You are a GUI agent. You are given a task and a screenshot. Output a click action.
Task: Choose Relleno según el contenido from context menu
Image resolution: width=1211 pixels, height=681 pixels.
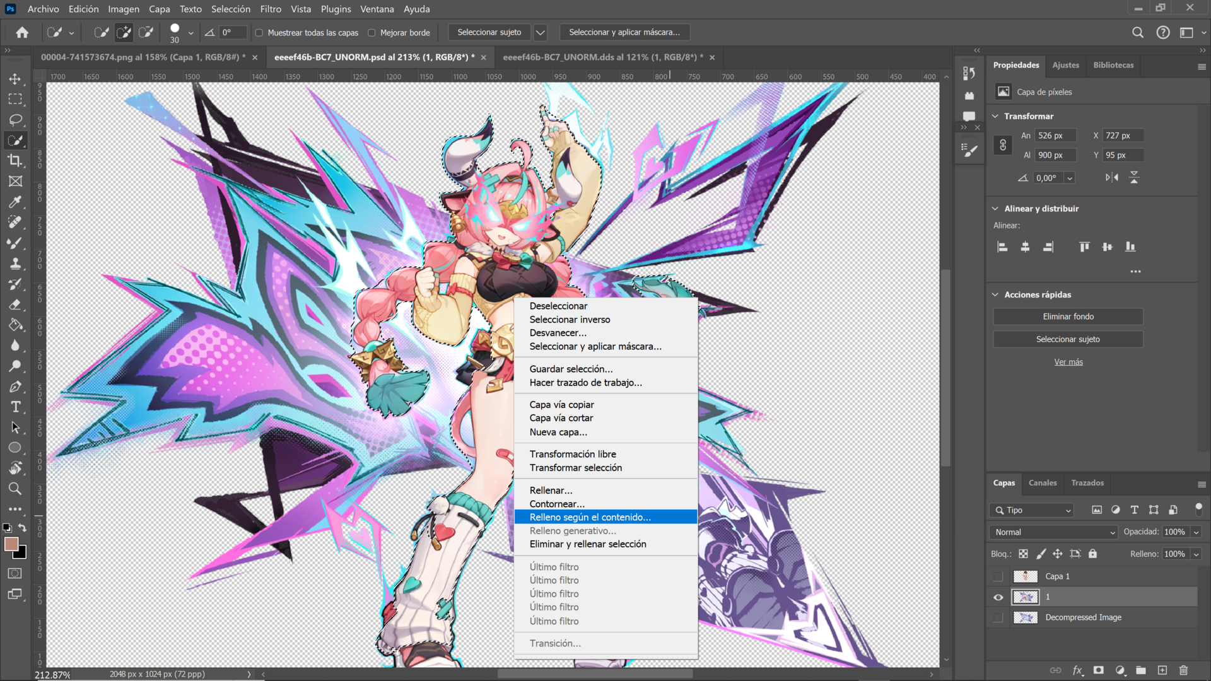pyautogui.click(x=605, y=517)
